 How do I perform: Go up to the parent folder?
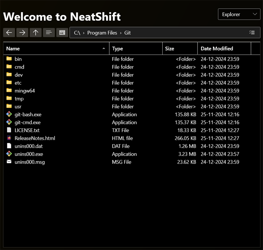pos(36,32)
